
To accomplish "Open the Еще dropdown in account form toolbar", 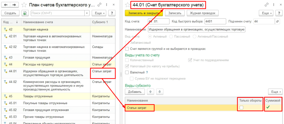I will click(x=266, y=13).
